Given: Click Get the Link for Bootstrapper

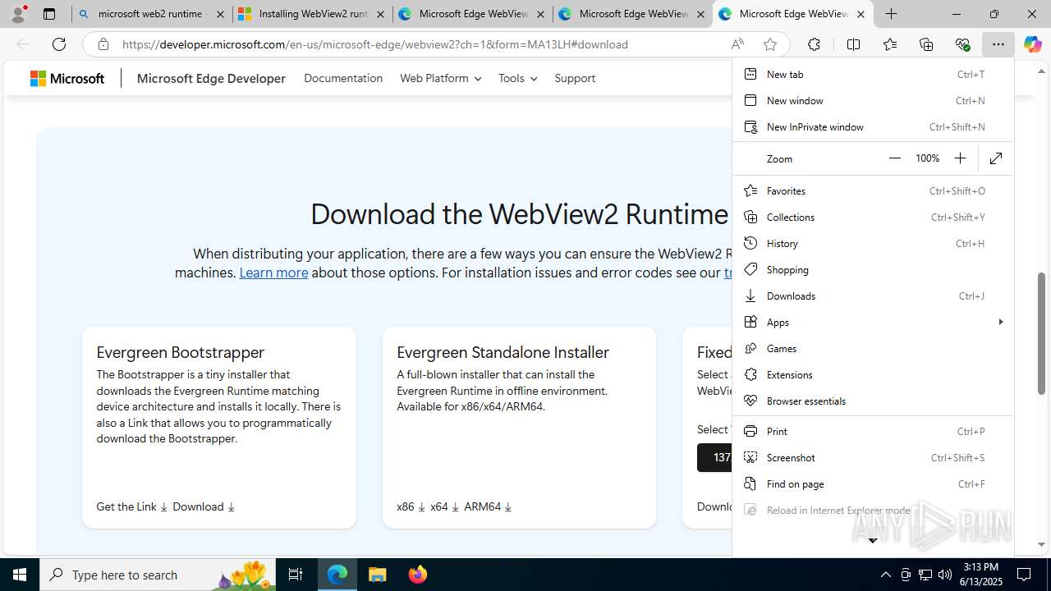Looking at the screenshot, I should 132,506.
